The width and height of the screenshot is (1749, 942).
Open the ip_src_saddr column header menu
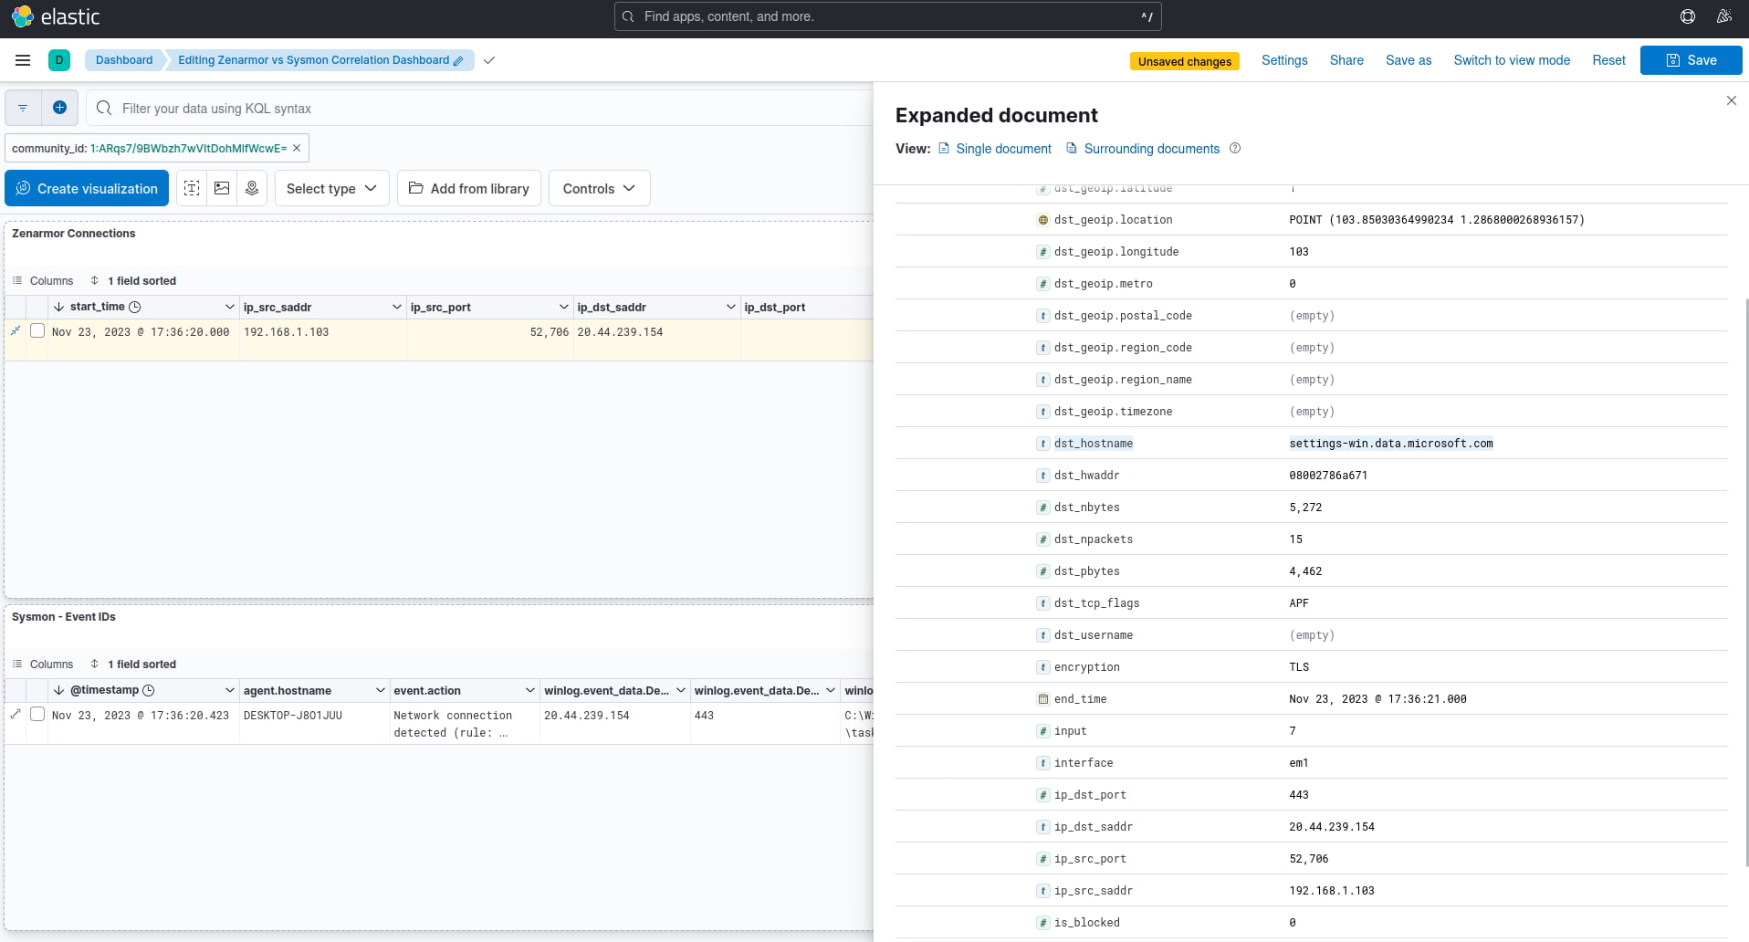(x=396, y=307)
